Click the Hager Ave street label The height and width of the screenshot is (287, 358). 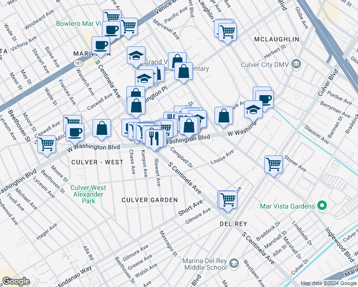click(47, 232)
